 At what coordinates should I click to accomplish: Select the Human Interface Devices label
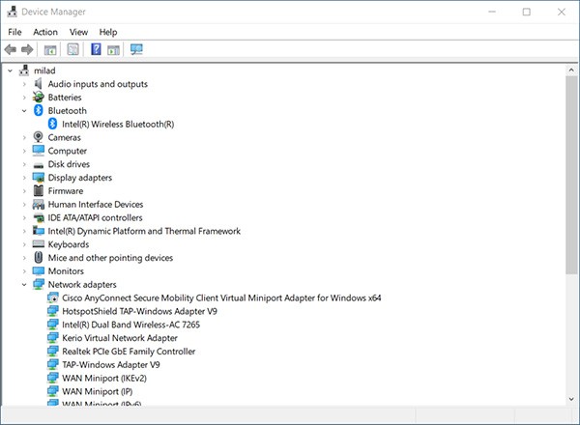click(96, 204)
